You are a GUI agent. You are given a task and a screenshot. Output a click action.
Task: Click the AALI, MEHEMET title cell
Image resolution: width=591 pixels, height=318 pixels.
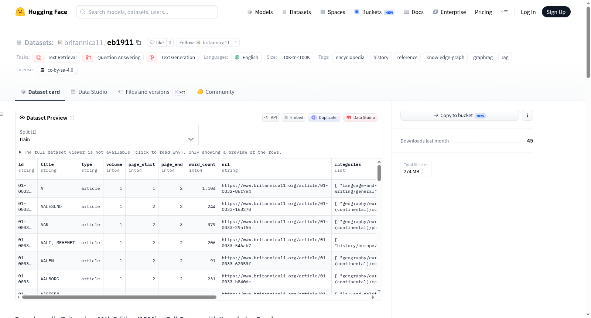tap(58, 243)
